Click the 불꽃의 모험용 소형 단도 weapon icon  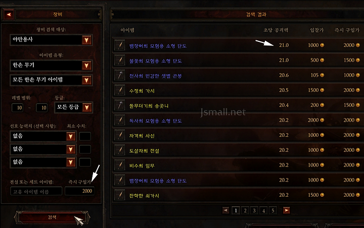120,60
